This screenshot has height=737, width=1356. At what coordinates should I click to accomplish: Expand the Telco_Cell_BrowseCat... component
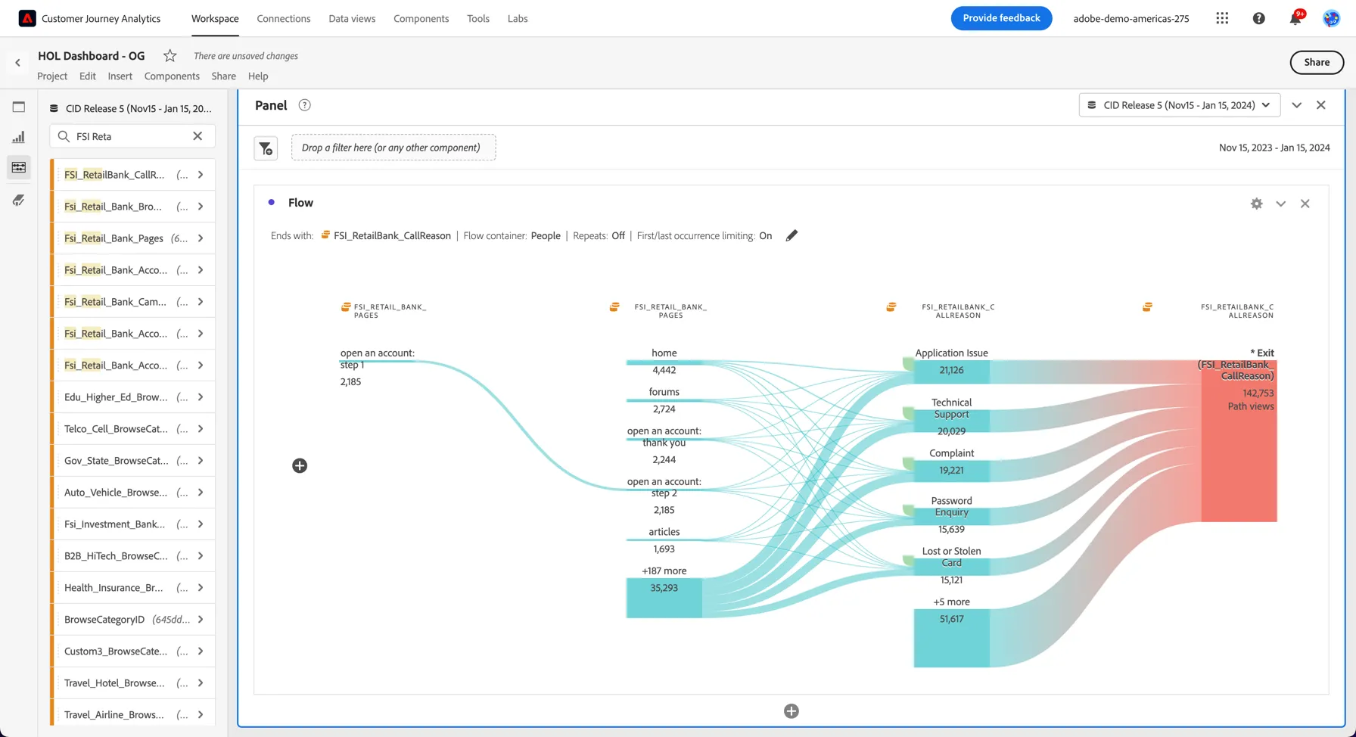201,429
